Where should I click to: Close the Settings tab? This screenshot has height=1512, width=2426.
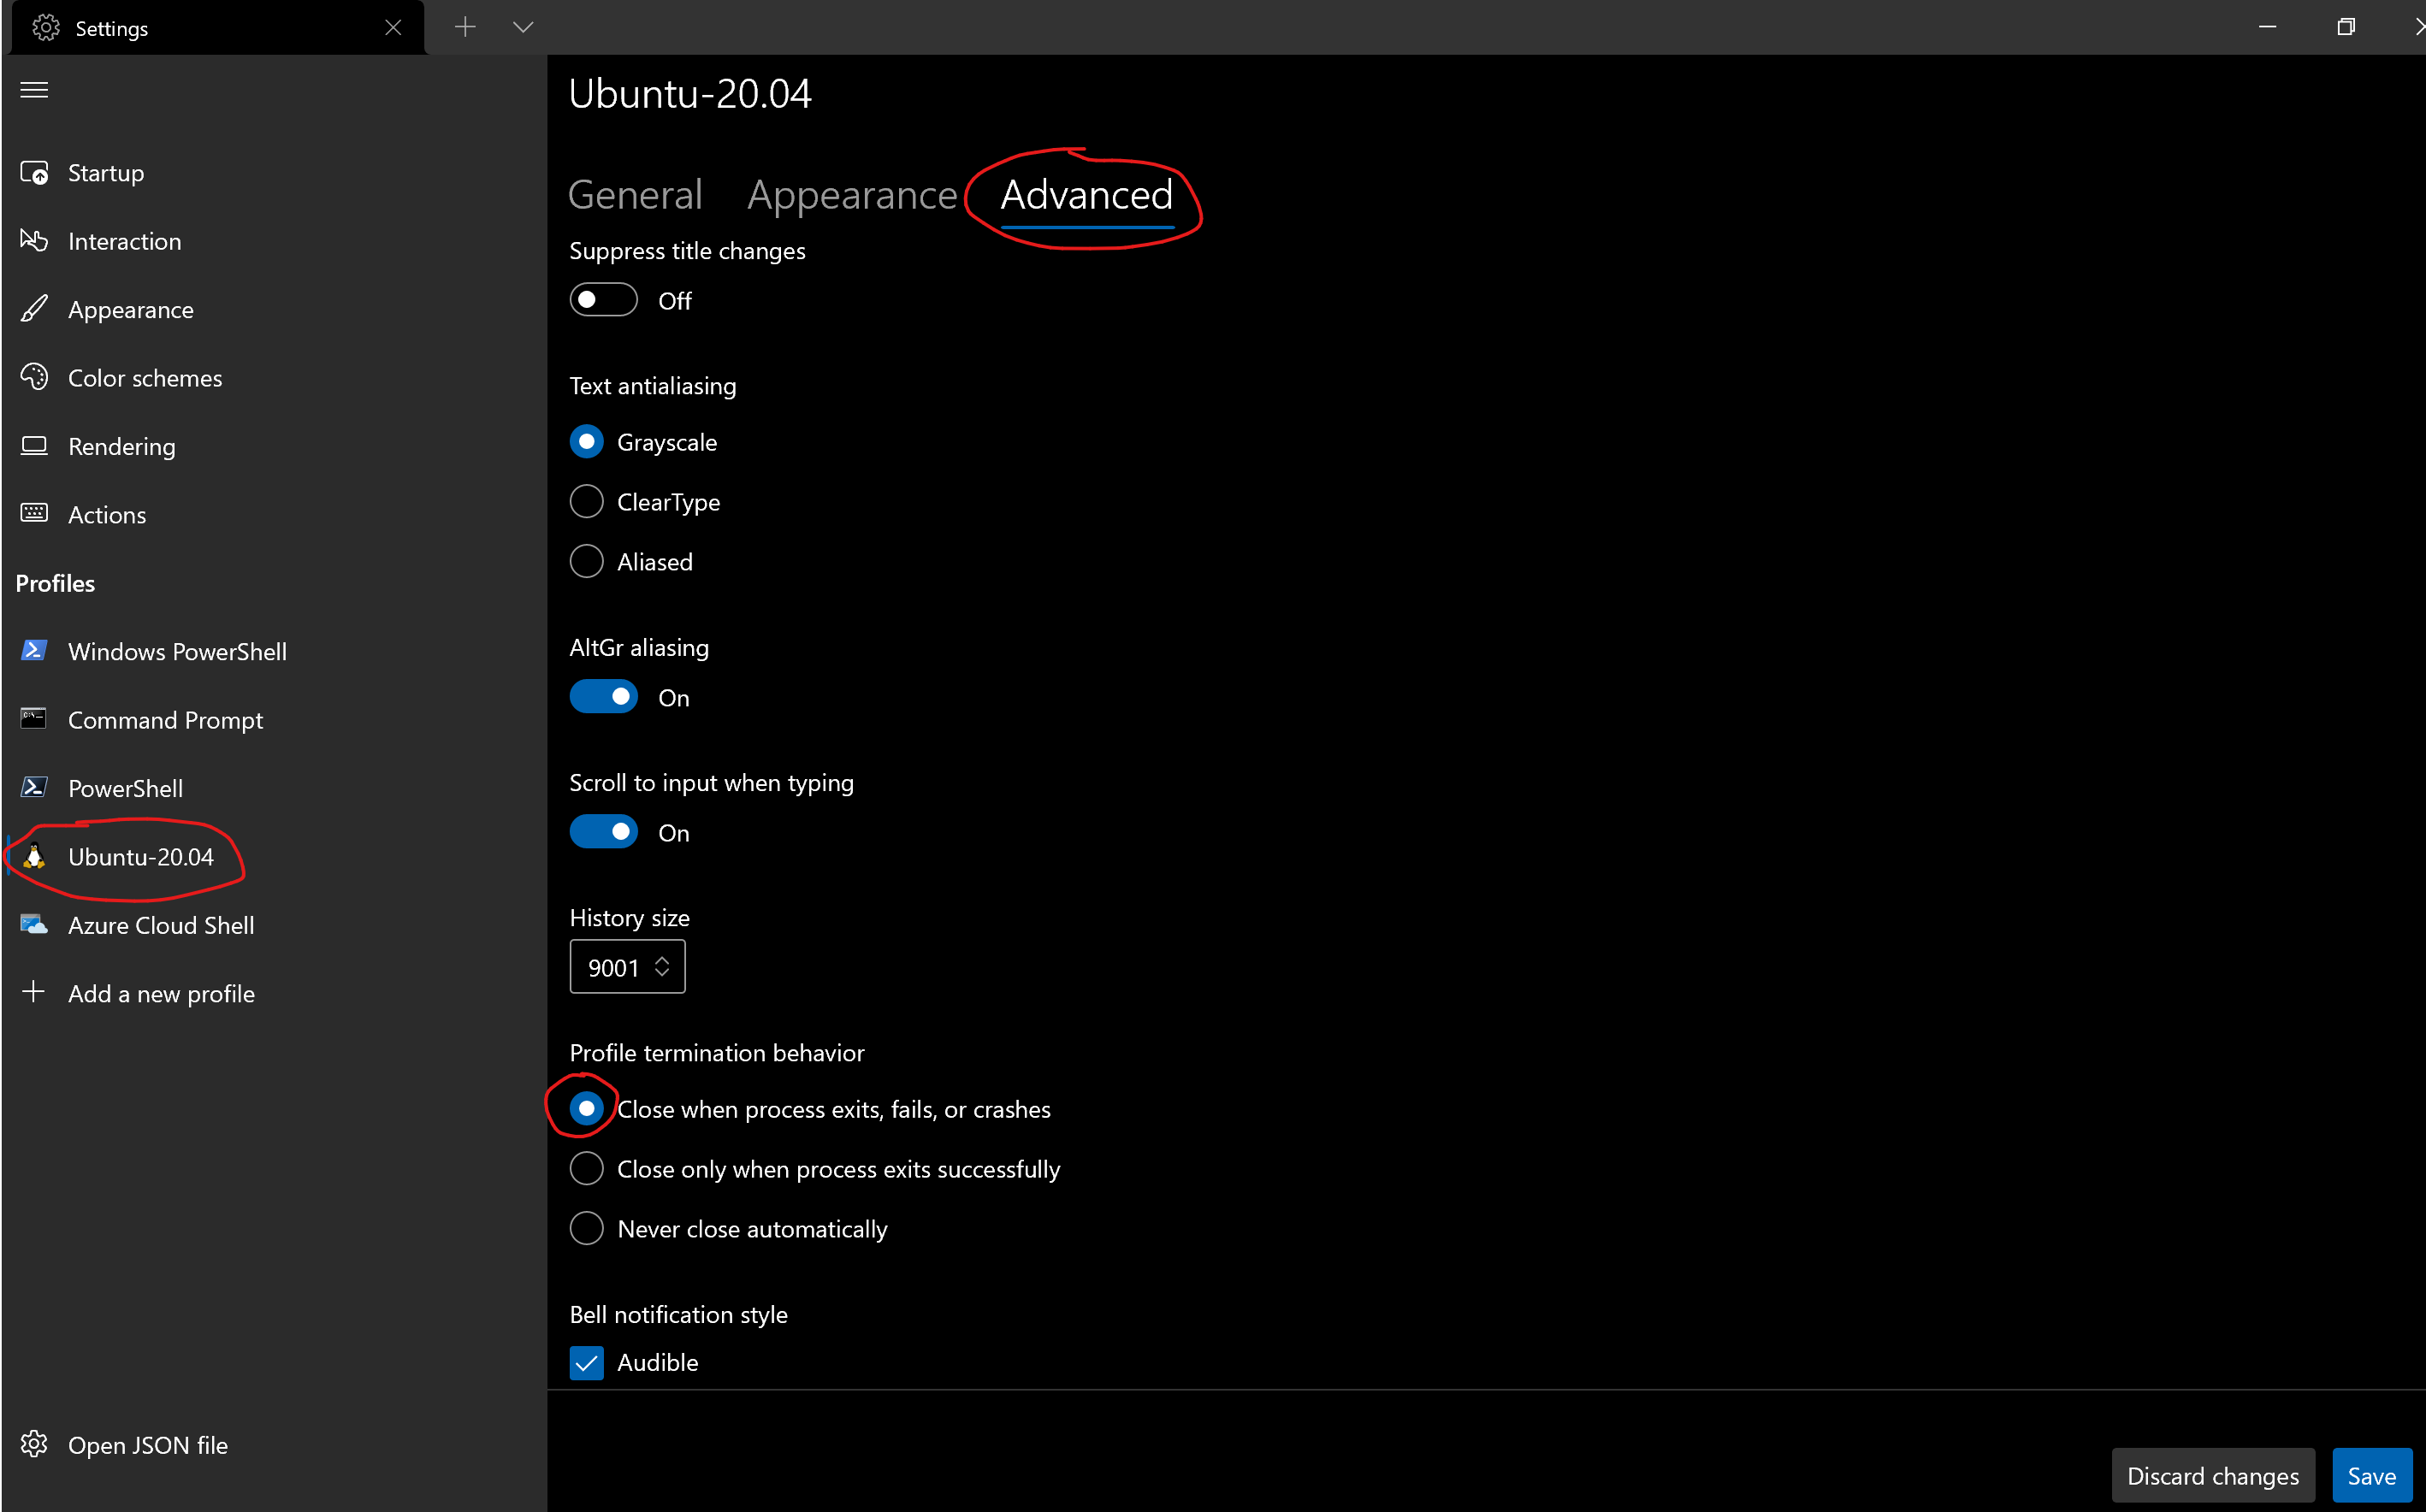[393, 28]
